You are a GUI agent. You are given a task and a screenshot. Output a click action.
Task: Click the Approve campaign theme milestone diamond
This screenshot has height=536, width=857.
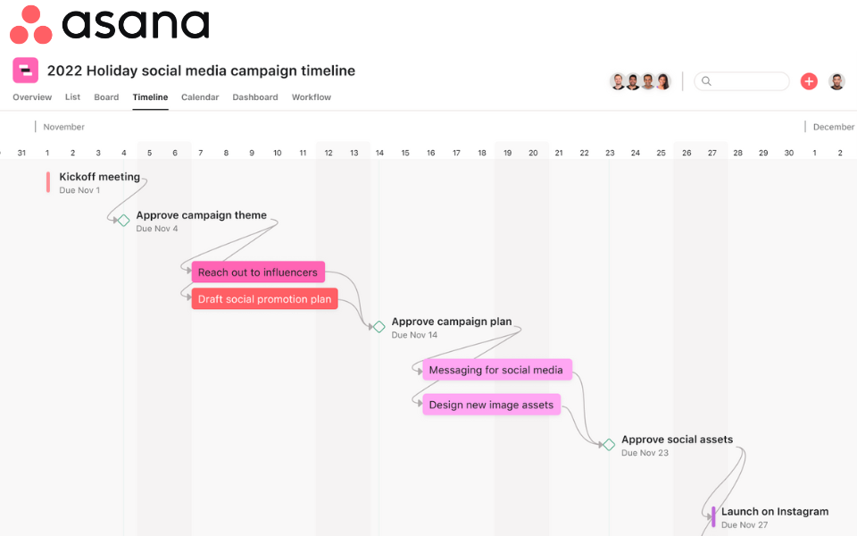[124, 221]
